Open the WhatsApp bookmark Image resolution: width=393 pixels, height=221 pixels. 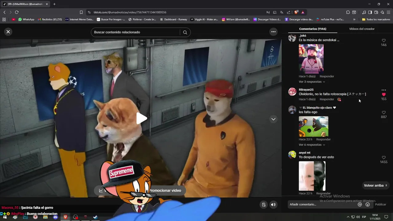[26, 19]
